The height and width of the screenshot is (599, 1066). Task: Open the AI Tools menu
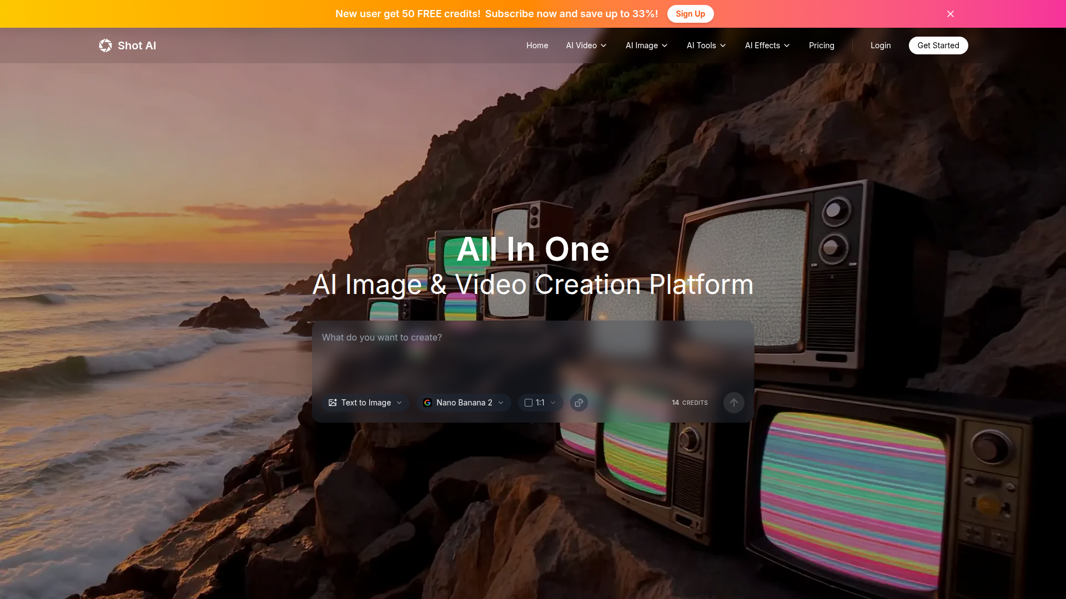pyautogui.click(x=706, y=45)
